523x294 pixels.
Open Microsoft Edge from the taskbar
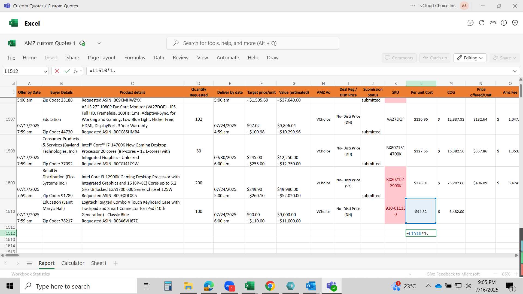(209, 286)
